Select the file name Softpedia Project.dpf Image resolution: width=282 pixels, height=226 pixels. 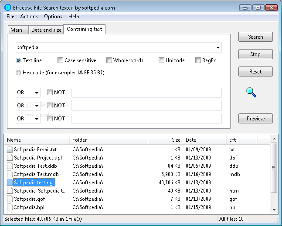coord(38,158)
